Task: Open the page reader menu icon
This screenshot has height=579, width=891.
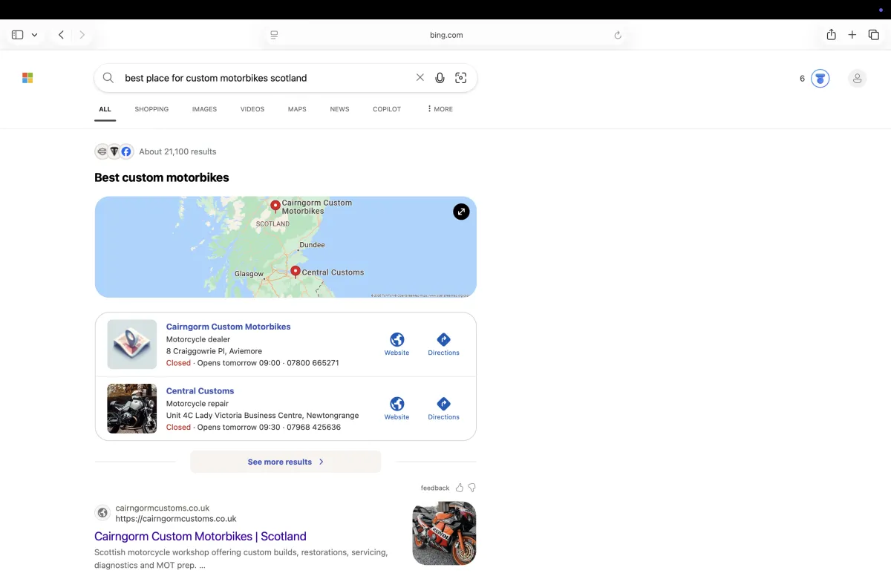Action: (274, 35)
